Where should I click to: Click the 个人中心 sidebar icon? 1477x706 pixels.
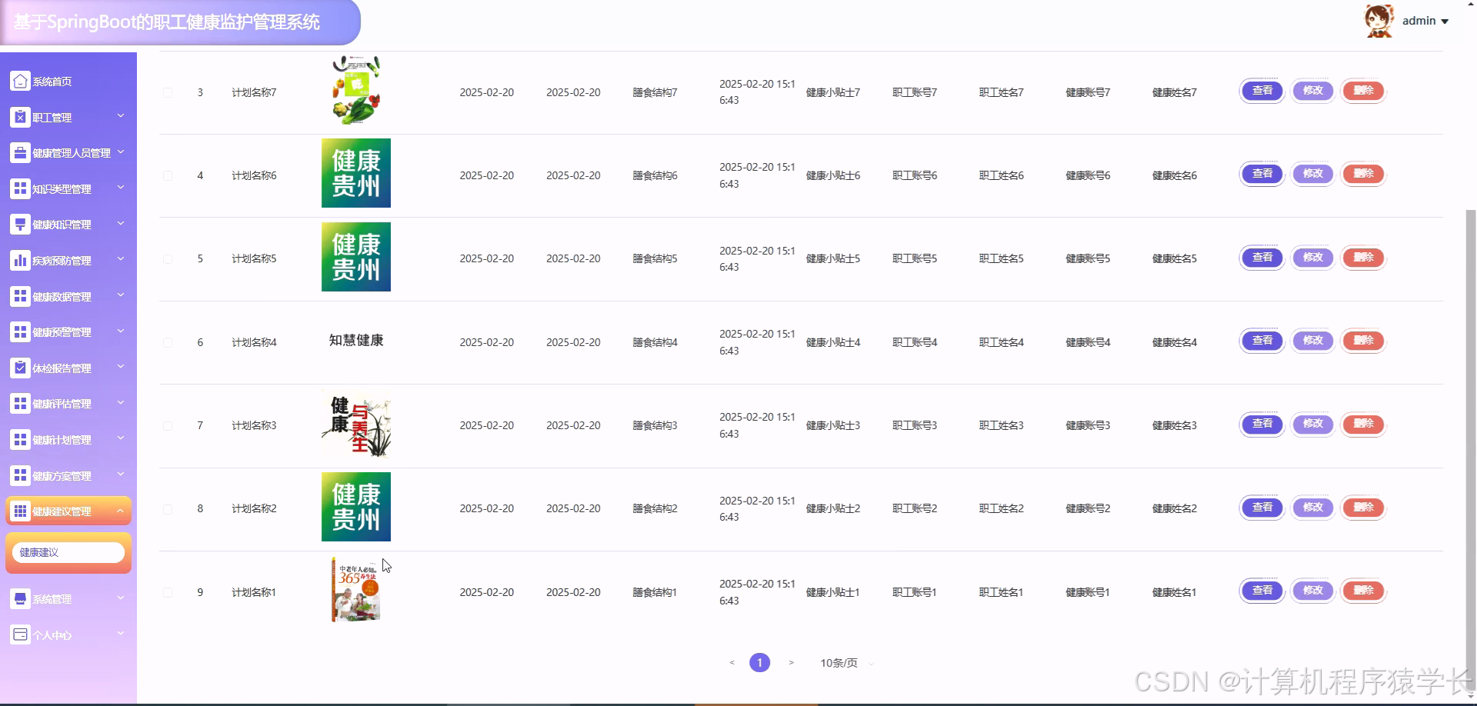[x=19, y=634]
